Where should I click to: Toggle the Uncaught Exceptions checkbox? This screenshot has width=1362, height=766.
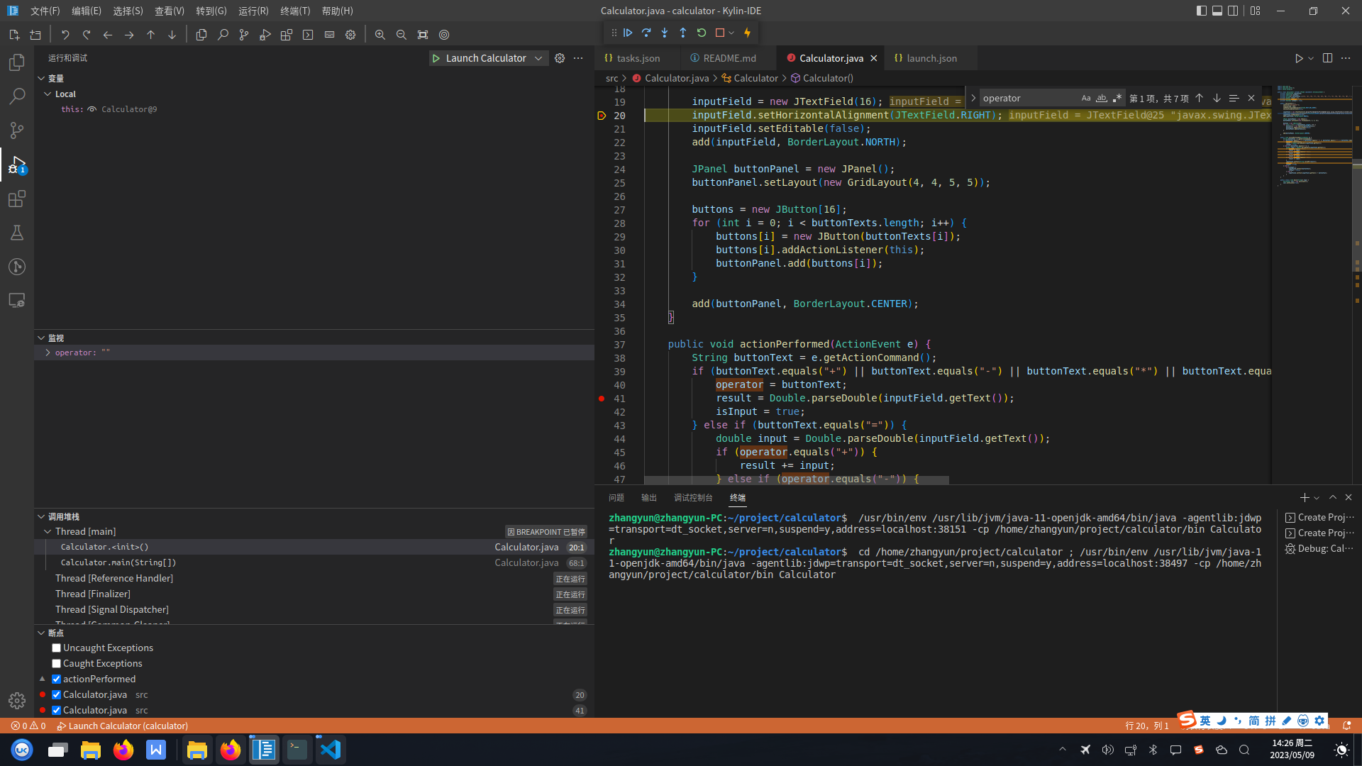pyautogui.click(x=56, y=648)
